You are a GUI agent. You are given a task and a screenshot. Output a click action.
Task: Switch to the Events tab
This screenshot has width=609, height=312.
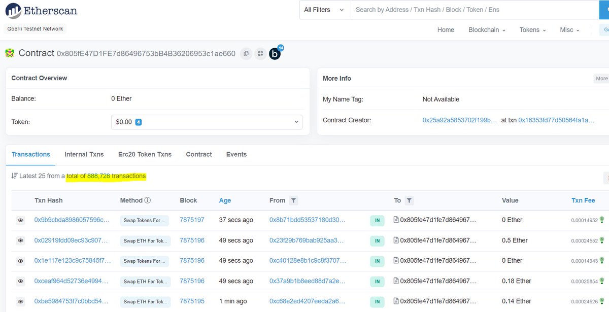tap(236, 154)
